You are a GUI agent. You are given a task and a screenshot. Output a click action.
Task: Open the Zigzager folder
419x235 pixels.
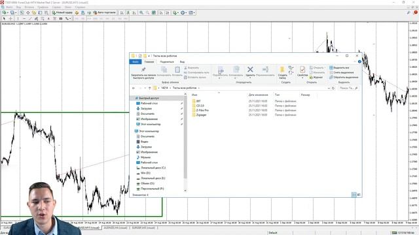(201, 115)
